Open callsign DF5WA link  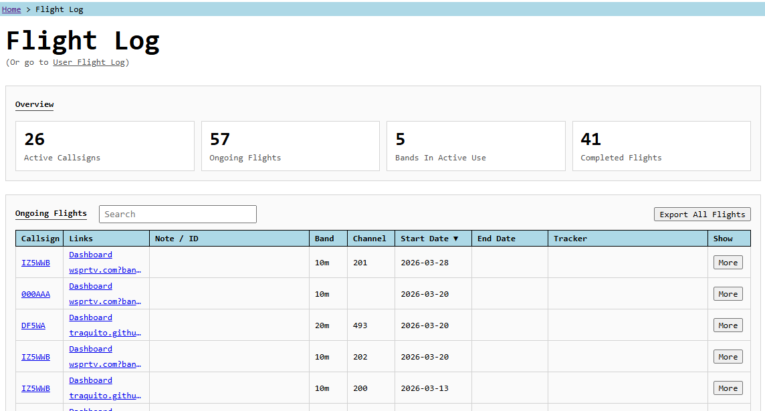pos(33,325)
